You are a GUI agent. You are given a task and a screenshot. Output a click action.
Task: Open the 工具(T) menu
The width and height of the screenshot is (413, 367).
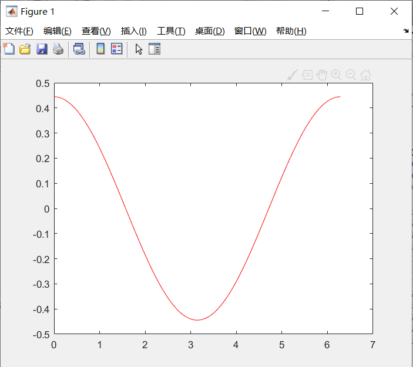[171, 31]
